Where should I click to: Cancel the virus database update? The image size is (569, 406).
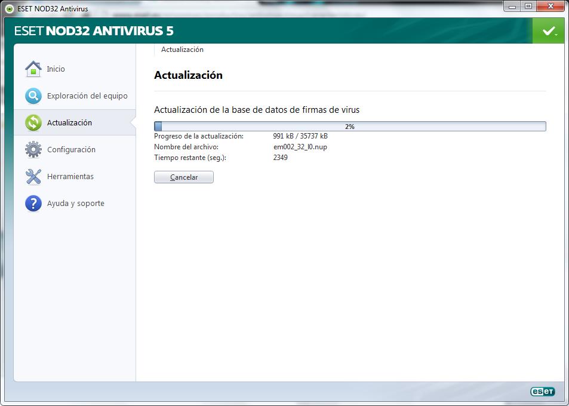coord(184,177)
